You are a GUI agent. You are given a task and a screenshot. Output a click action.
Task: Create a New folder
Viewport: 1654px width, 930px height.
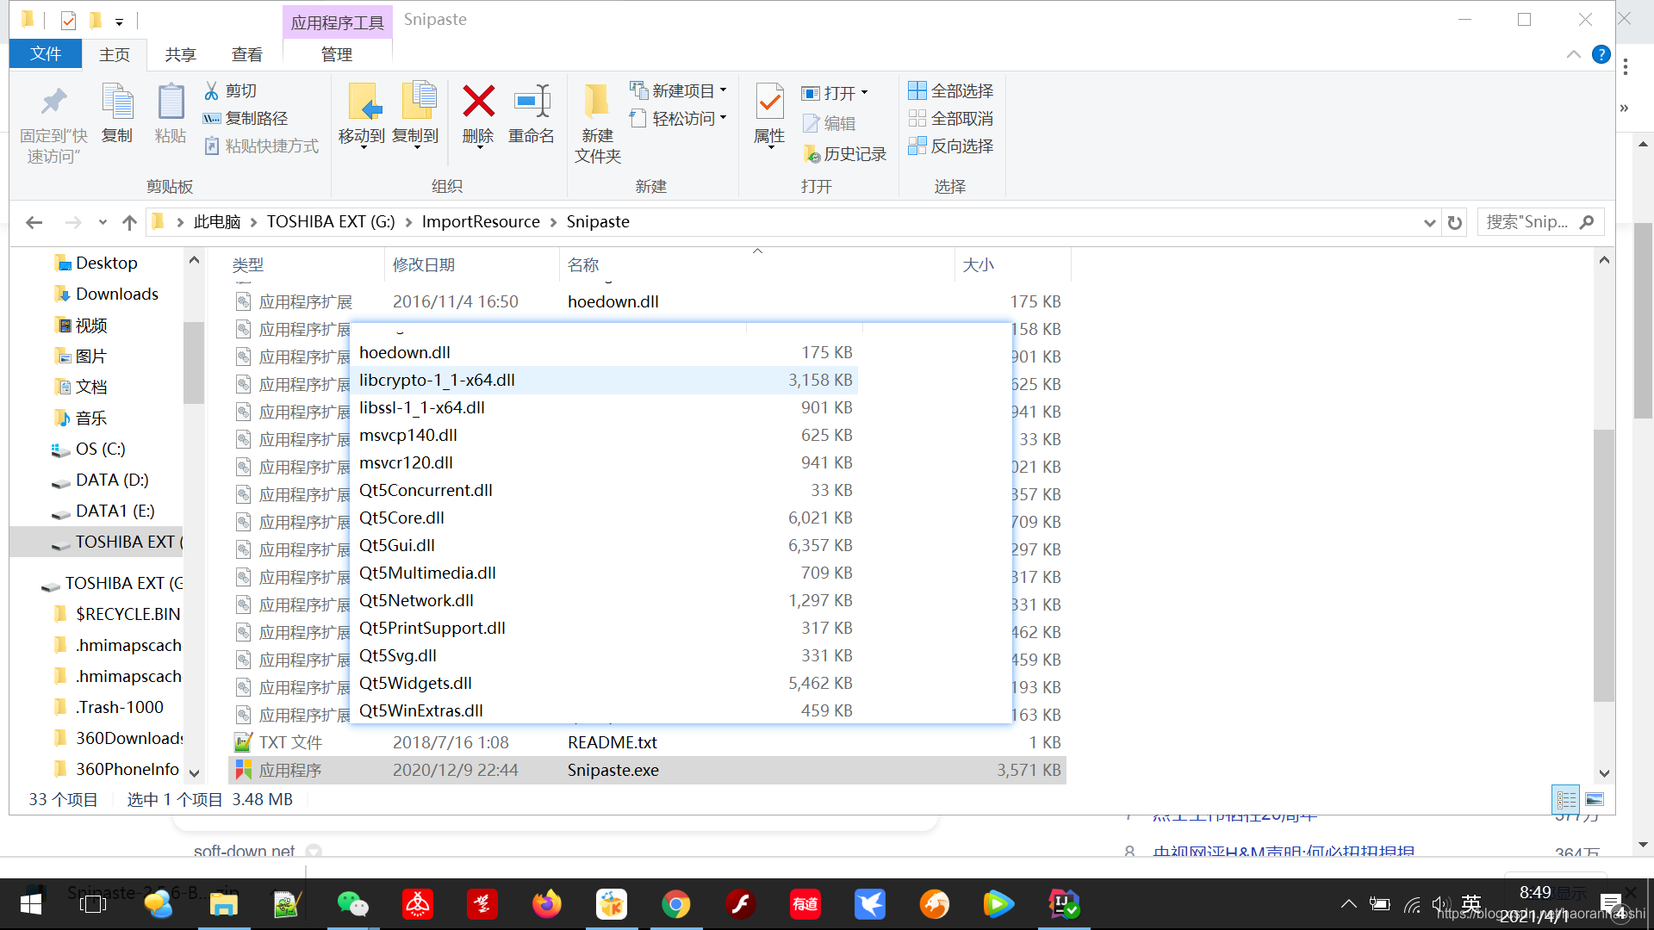(598, 124)
